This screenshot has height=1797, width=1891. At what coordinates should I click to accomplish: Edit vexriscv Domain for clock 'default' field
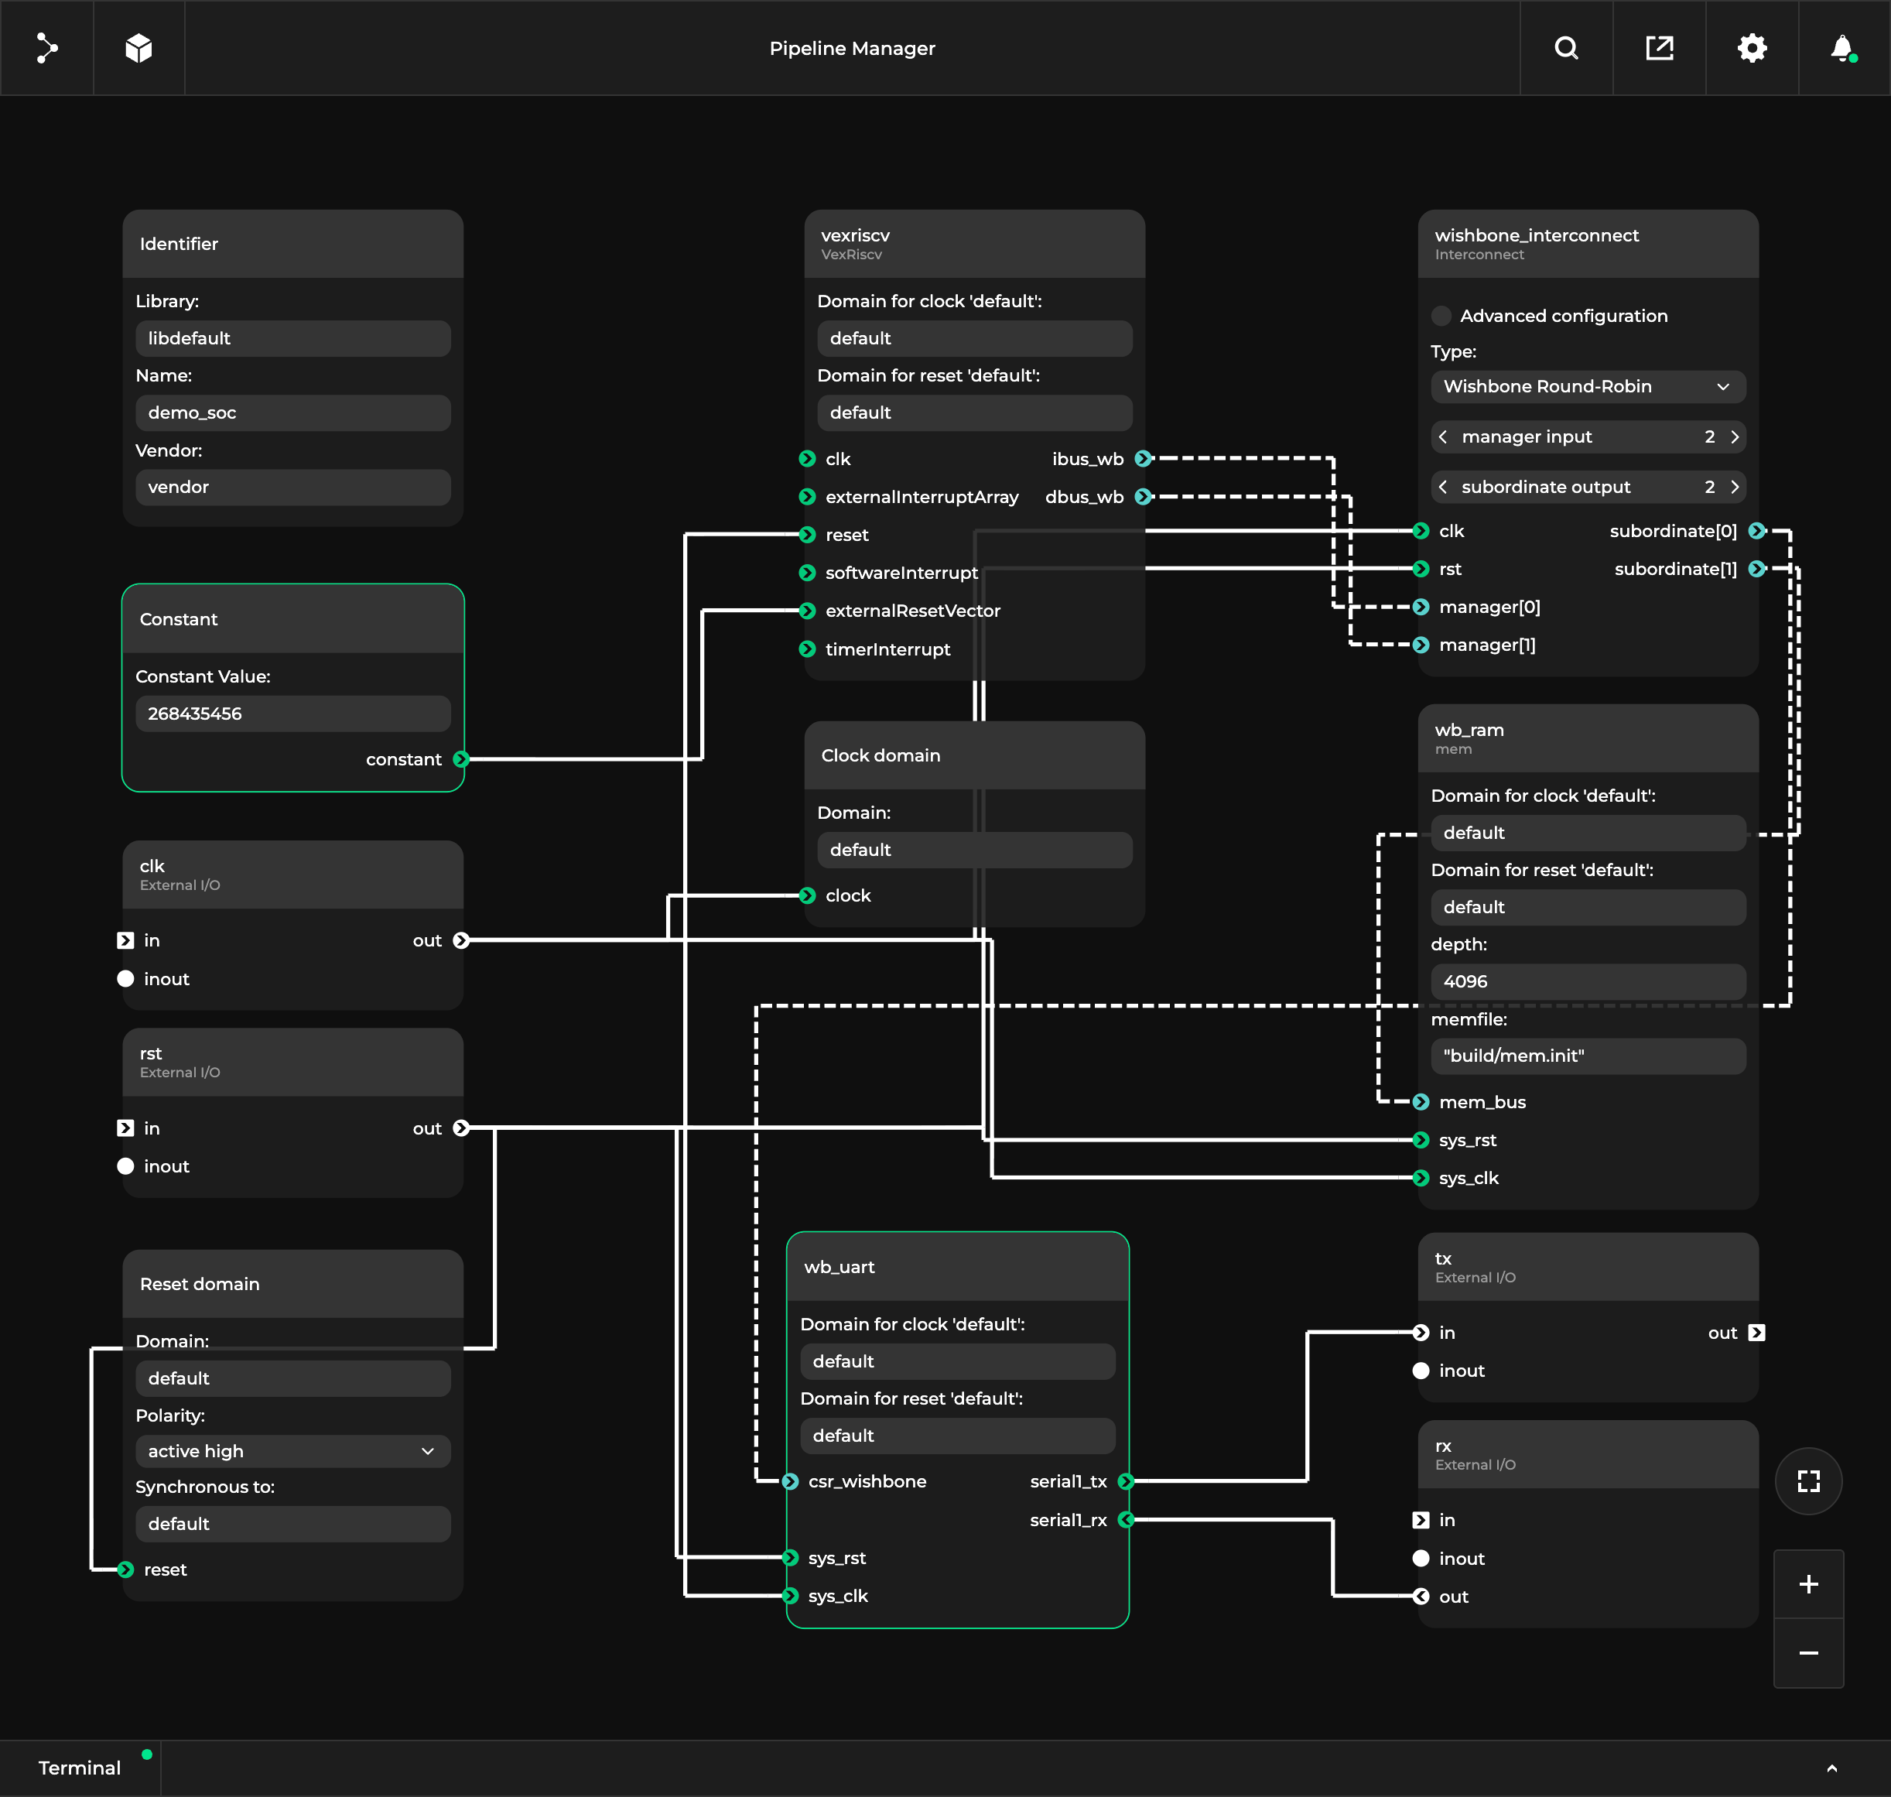975,338
